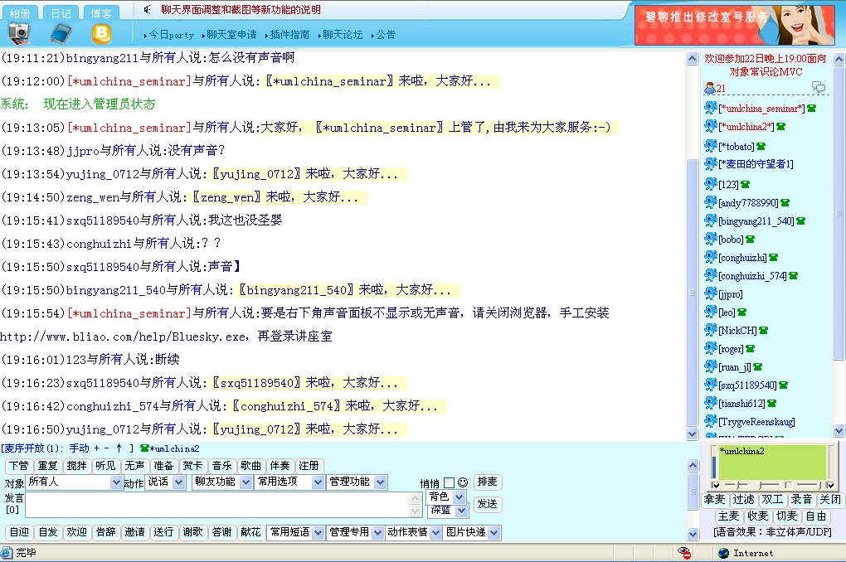The height and width of the screenshot is (562, 846).
Task: Click avatar icon next to [TrygveReenskaug]
Action: click(x=711, y=421)
